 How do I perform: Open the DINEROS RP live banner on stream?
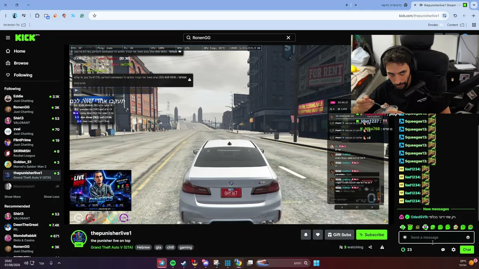click(x=100, y=191)
